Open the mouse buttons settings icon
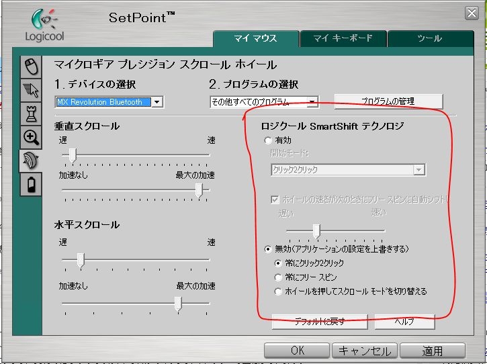Image resolution: width=487 pixels, height=364 pixels. point(31,66)
